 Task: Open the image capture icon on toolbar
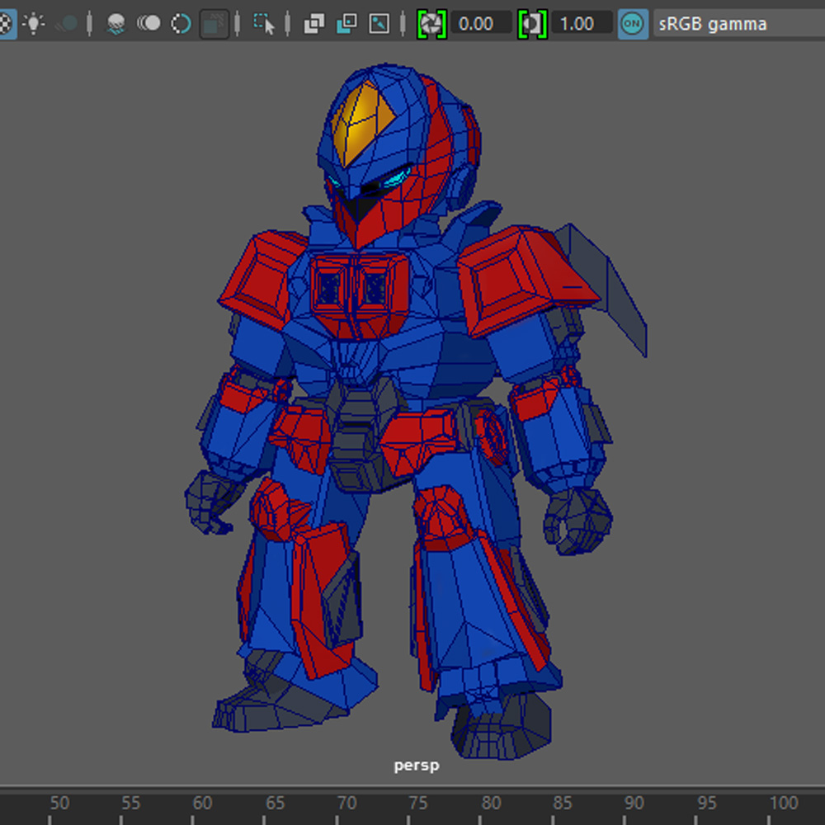click(x=378, y=24)
